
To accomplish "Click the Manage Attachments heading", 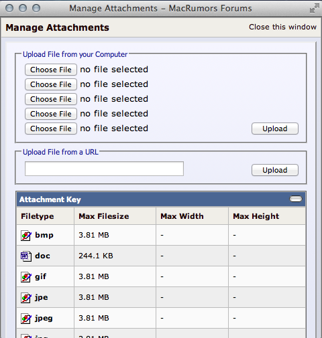I will pos(58,27).
